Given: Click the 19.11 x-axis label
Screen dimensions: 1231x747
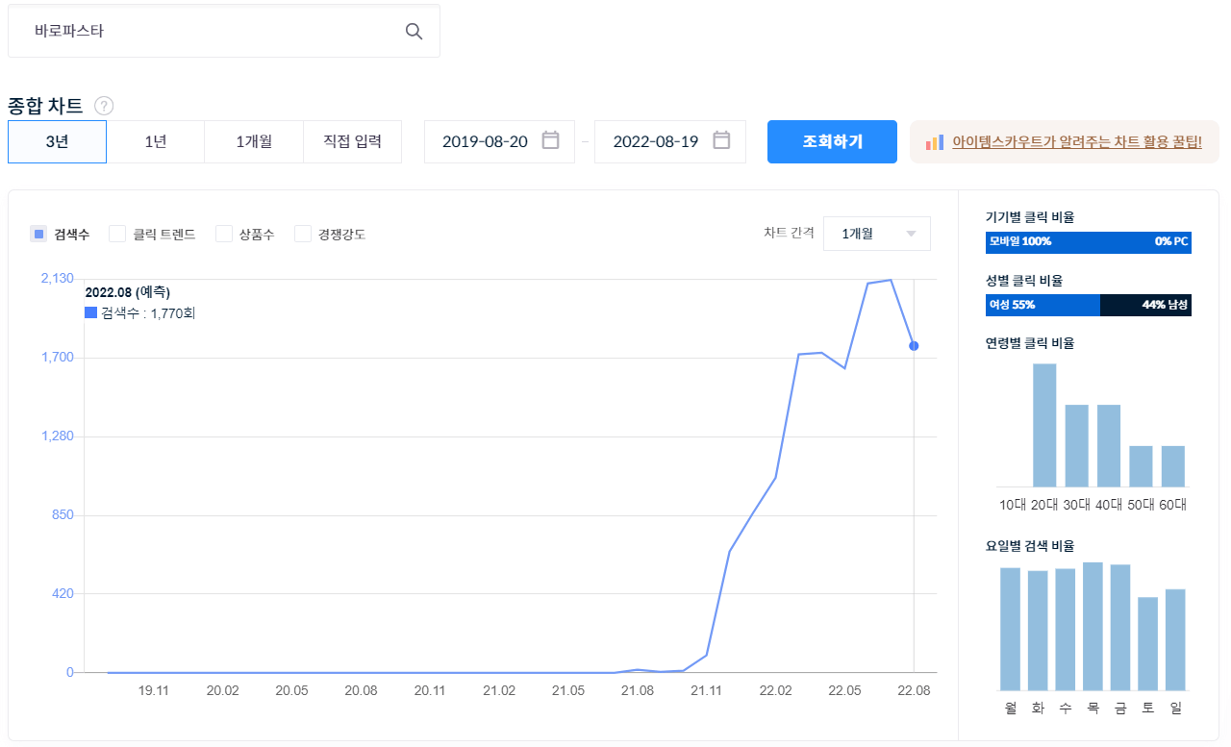Looking at the screenshot, I should 154,690.
